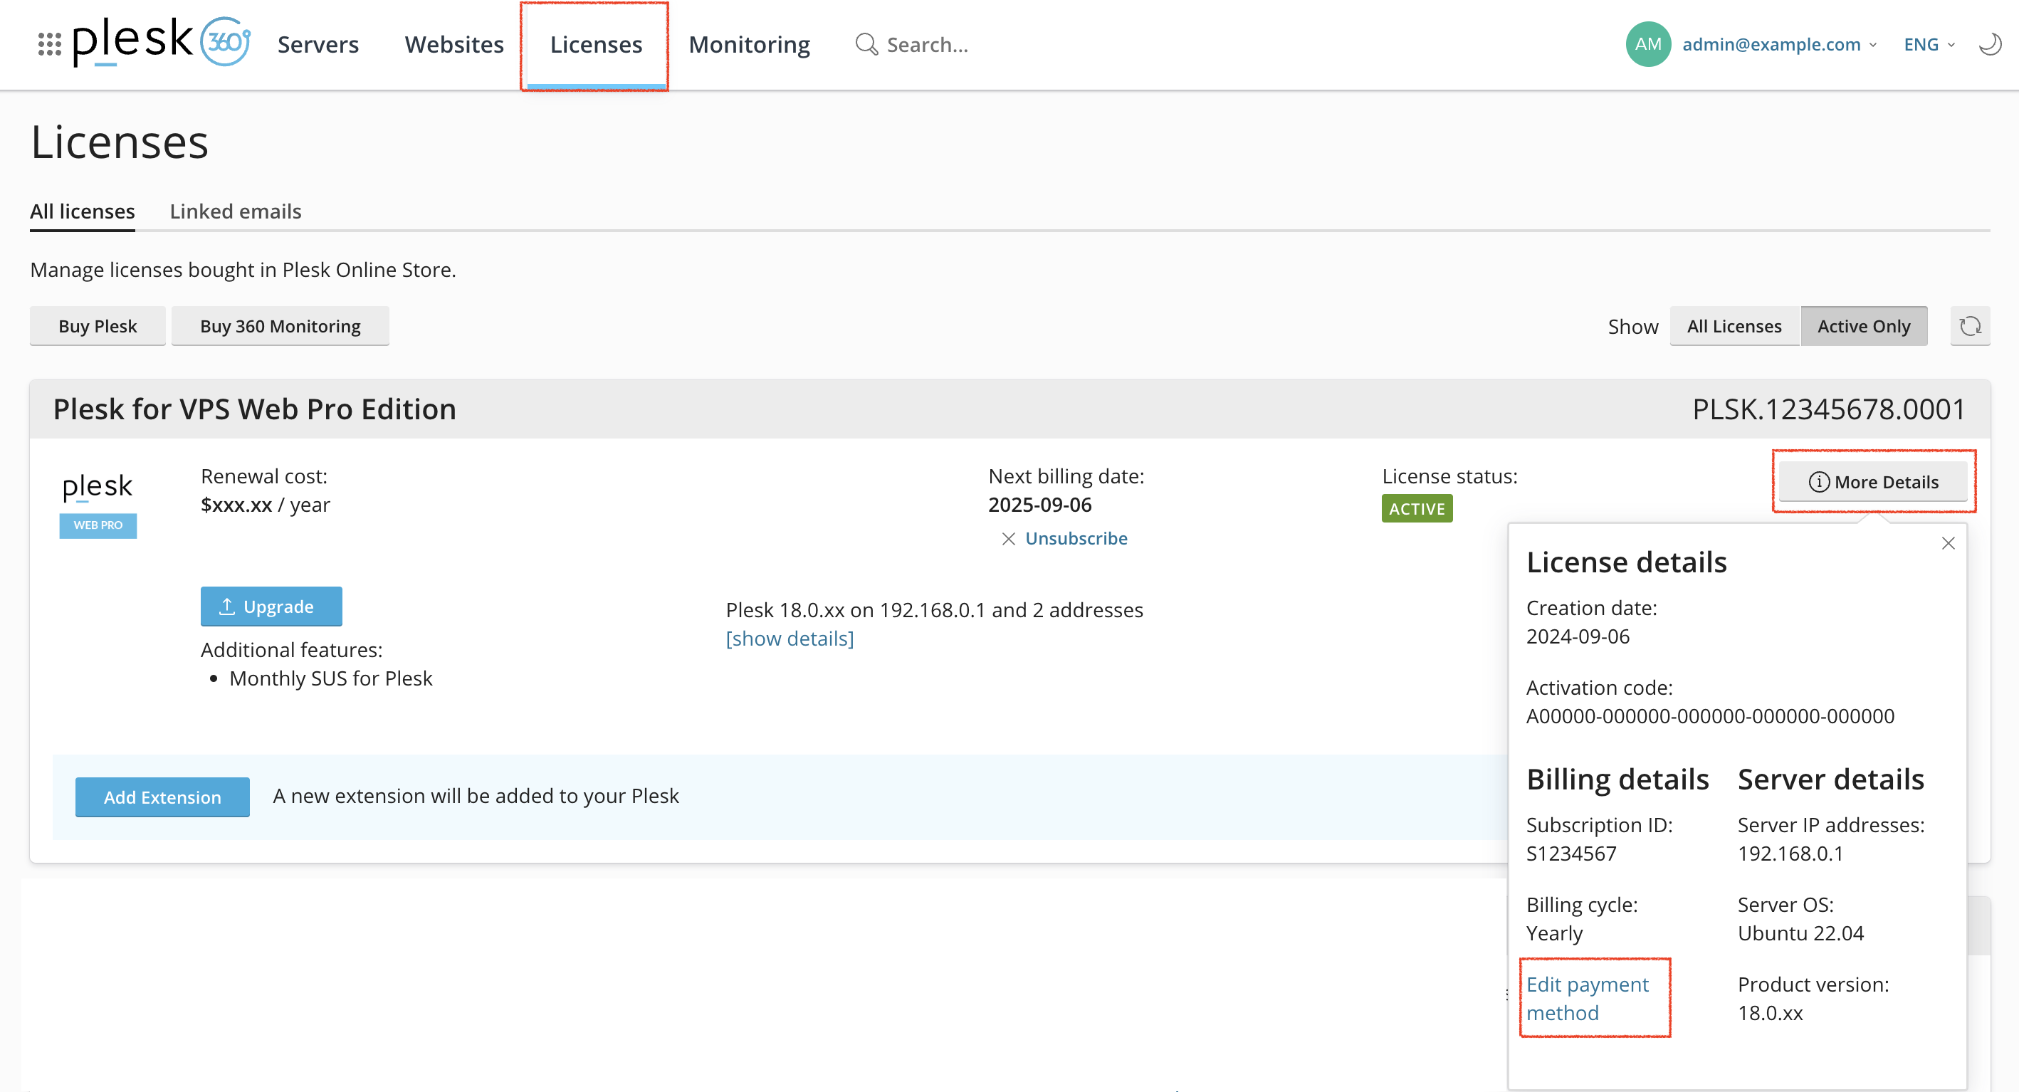2019x1092 pixels.
Task: Close the License details popover
Action: 1948,543
